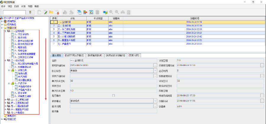This screenshot has width=266, height=124.
Task: Click ellipsis button next to 已排定完成时间 field
Action: 262,65
